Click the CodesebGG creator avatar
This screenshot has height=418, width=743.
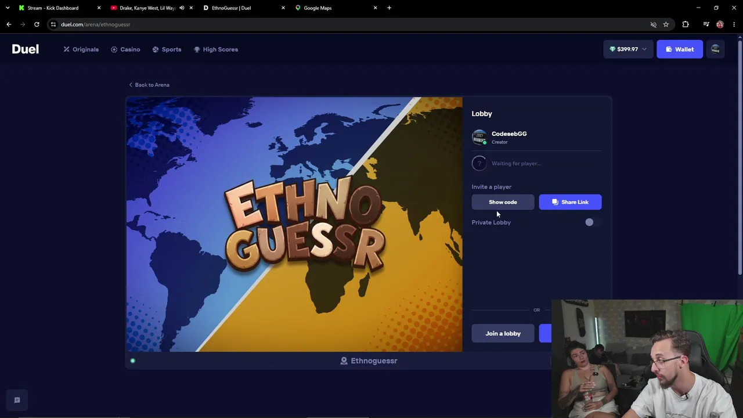479,137
